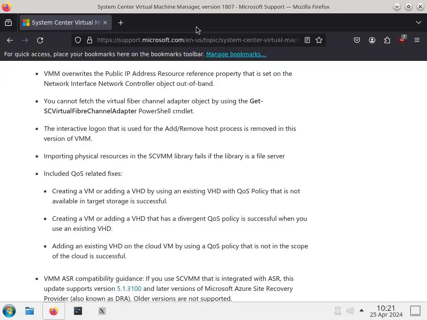
Task: Click the show desktop button
Action: tap(415, 311)
